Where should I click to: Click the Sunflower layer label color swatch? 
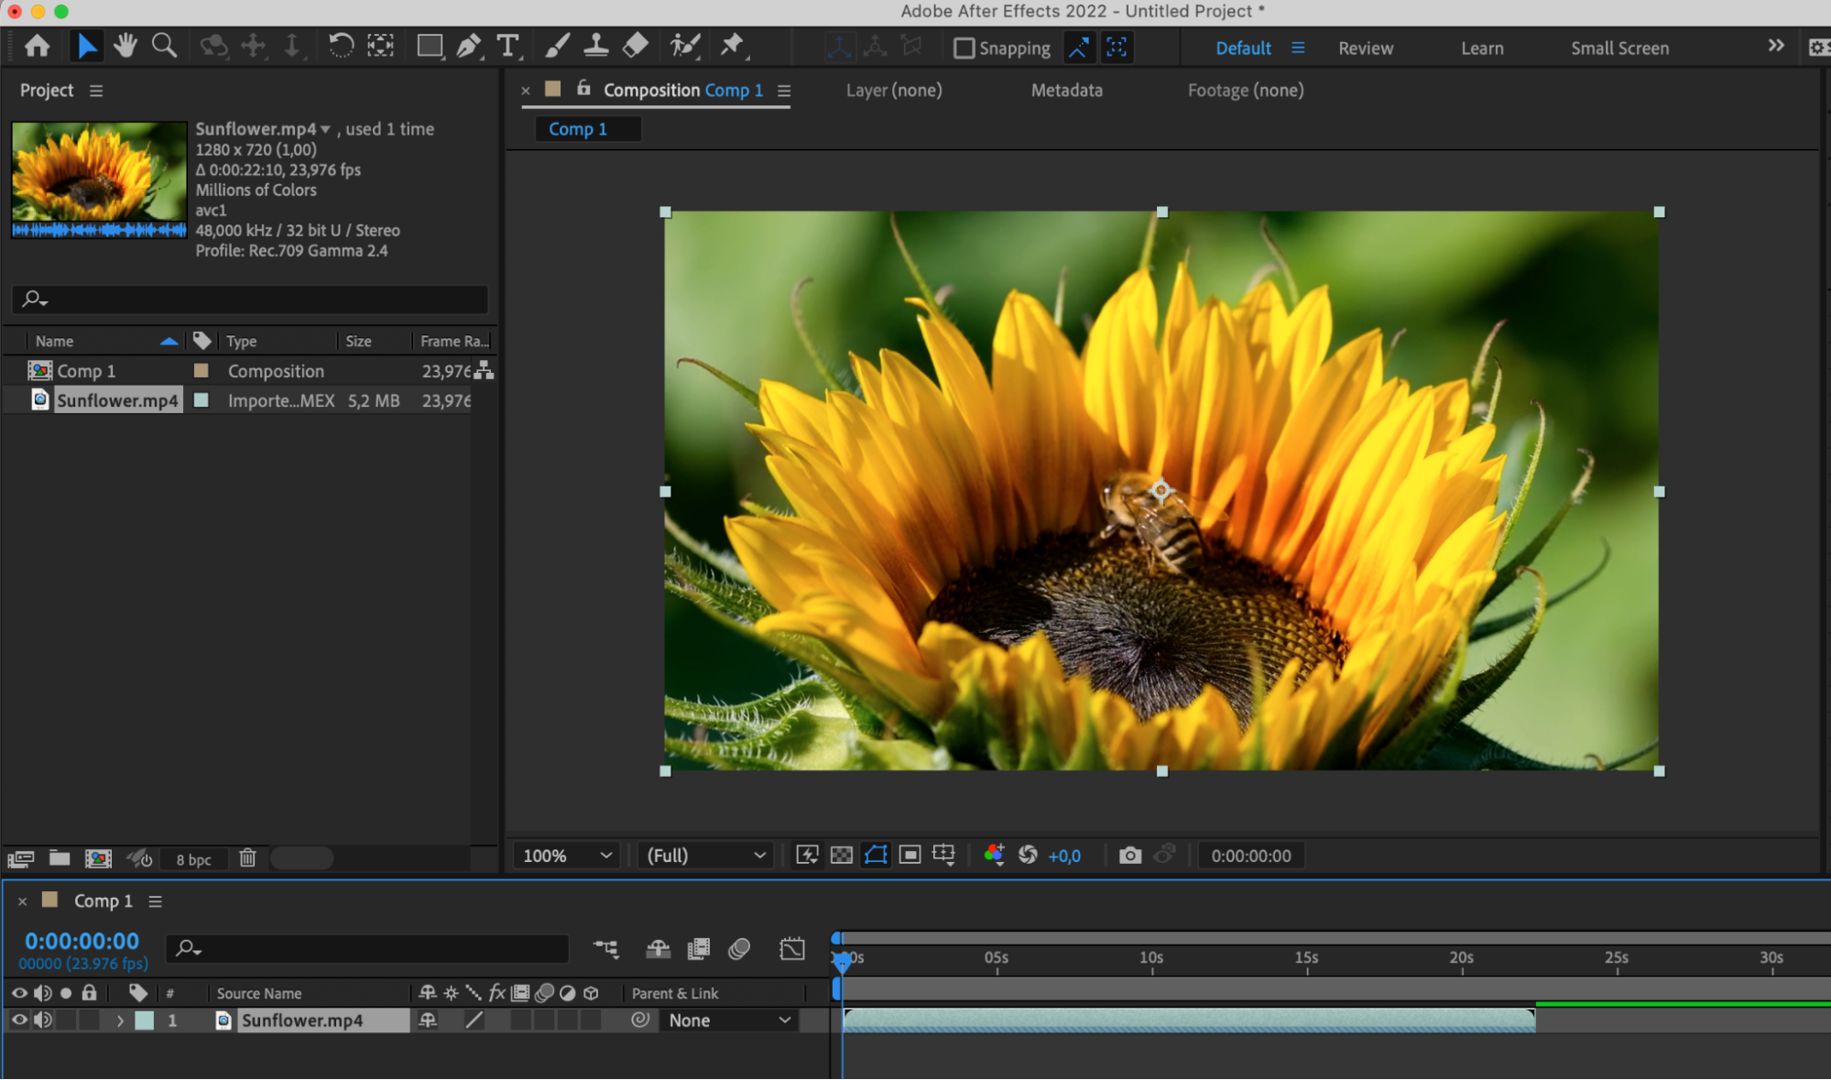[x=145, y=1020]
